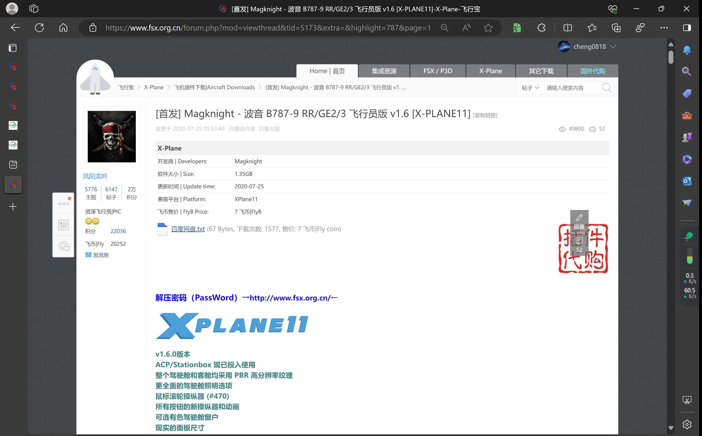This screenshot has width=702, height=436.
Task: Download 百度网盘.txt attachment
Action: (188, 229)
